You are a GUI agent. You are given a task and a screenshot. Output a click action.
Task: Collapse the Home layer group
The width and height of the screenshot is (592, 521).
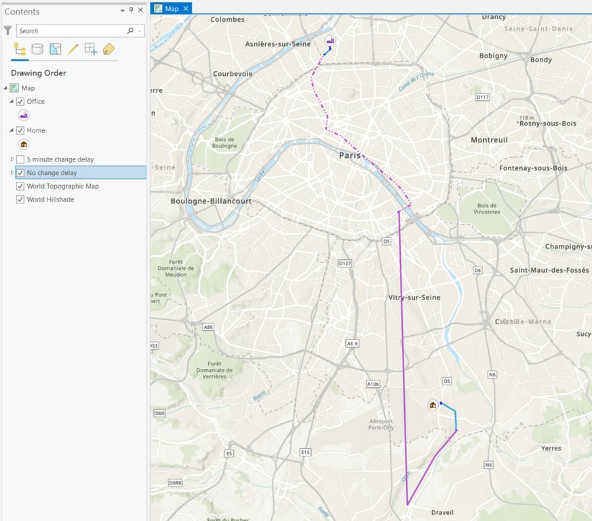coord(12,130)
